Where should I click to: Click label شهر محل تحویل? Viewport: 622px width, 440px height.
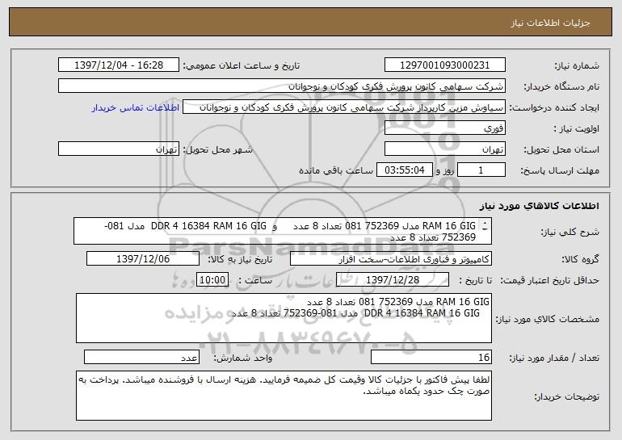(x=217, y=150)
